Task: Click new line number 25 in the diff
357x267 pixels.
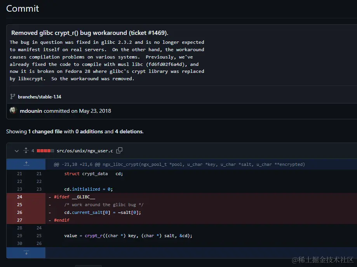Action: coord(38,236)
